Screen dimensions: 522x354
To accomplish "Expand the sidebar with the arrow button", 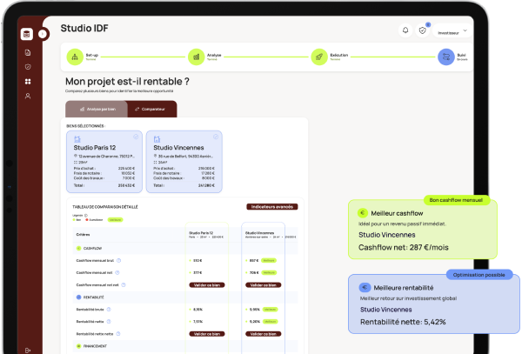I will tap(43, 34).
